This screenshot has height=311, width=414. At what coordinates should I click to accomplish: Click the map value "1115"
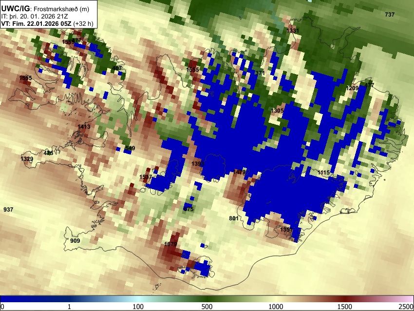click(x=324, y=173)
